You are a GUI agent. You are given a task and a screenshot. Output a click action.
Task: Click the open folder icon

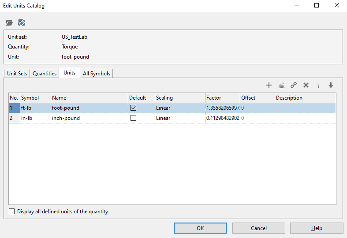point(9,22)
